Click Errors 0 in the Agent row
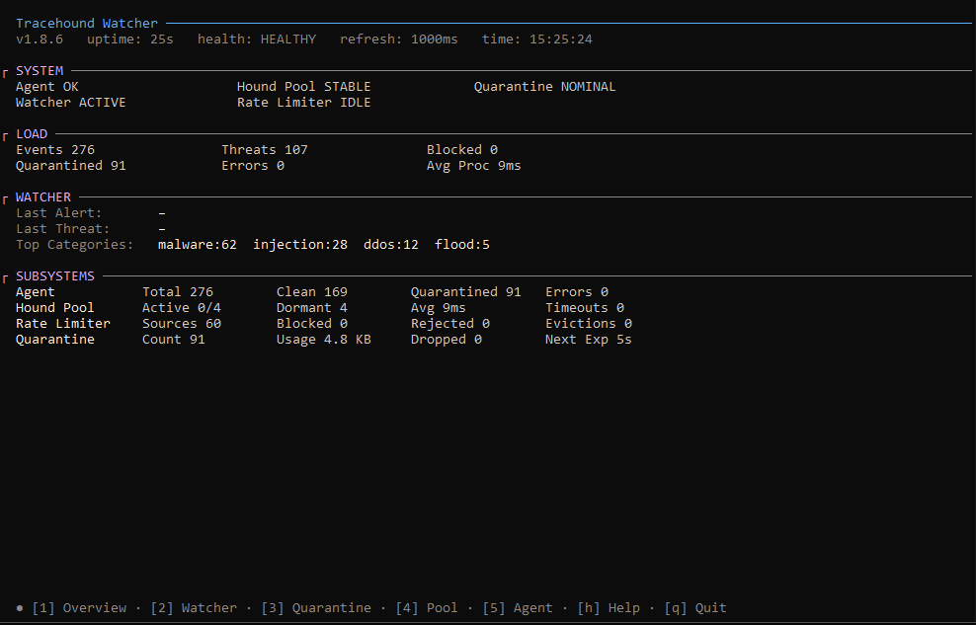Viewport: 976px width, 625px height. [x=576, y=291]
